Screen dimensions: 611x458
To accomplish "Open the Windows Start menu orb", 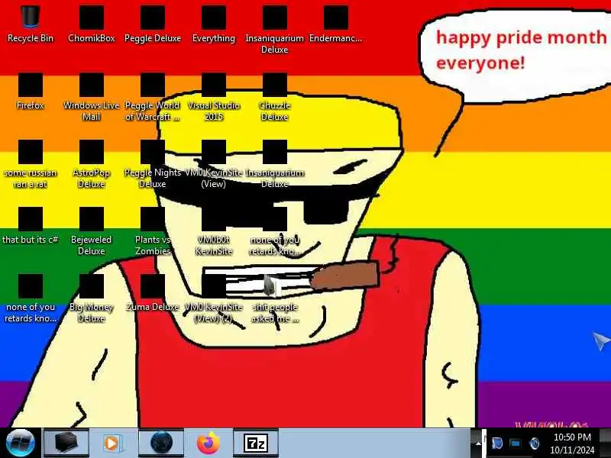I will [x=21, y=443].
